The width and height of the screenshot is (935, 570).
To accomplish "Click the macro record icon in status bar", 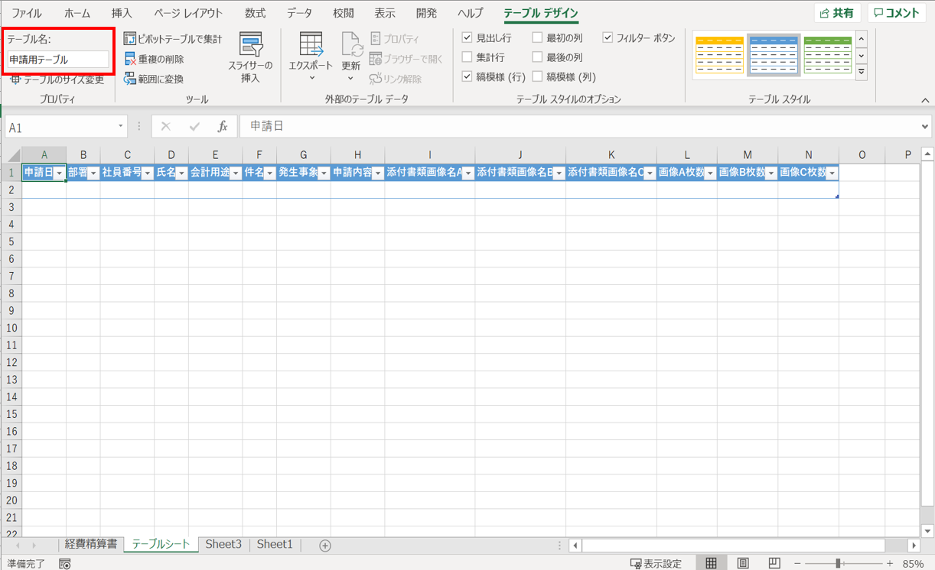I will coord(65,564).
